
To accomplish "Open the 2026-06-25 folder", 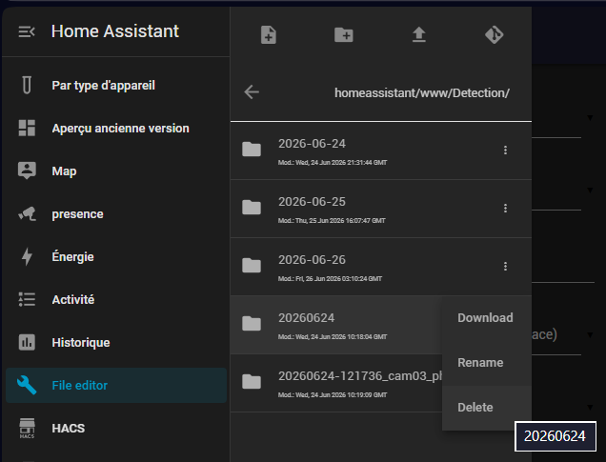I will [381, 209].
